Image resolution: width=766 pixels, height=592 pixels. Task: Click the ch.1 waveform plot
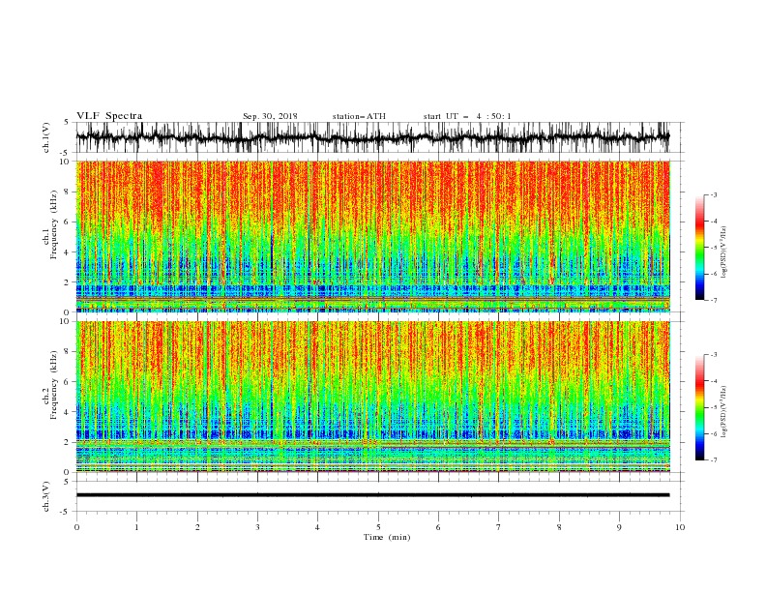(x=372, y=137)
